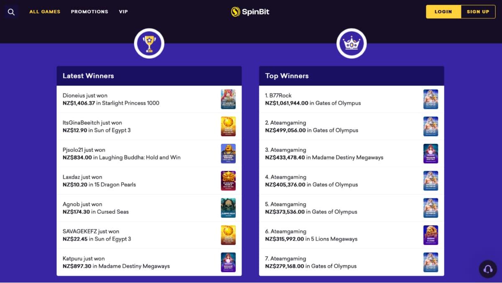The height and width of the screenshot is (283, 502).
Task: Click NZ$373,536.00 in Gates of Olympus
Action: 311,212
